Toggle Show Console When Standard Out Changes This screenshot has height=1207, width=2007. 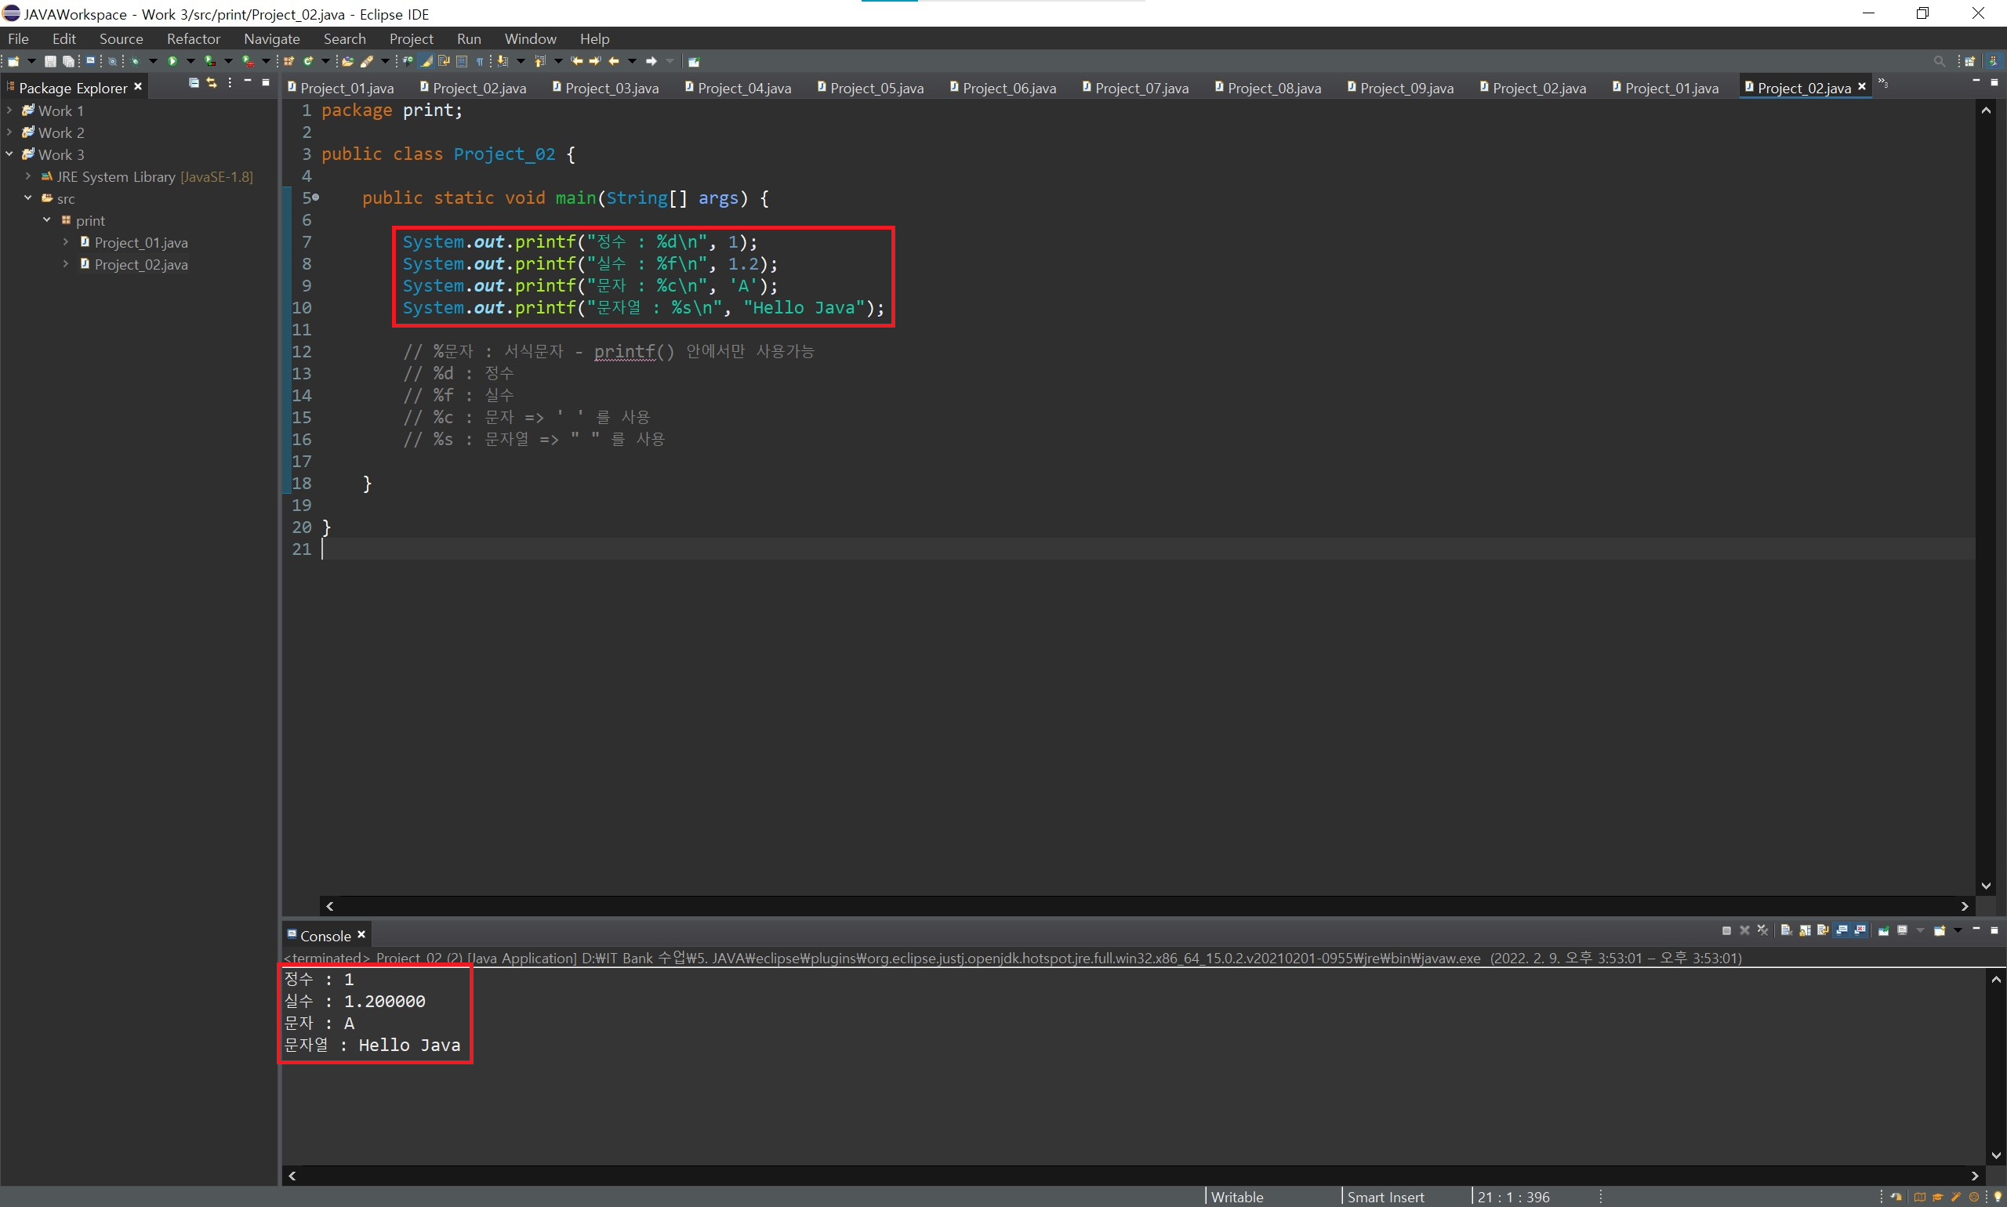point(1842,930)
